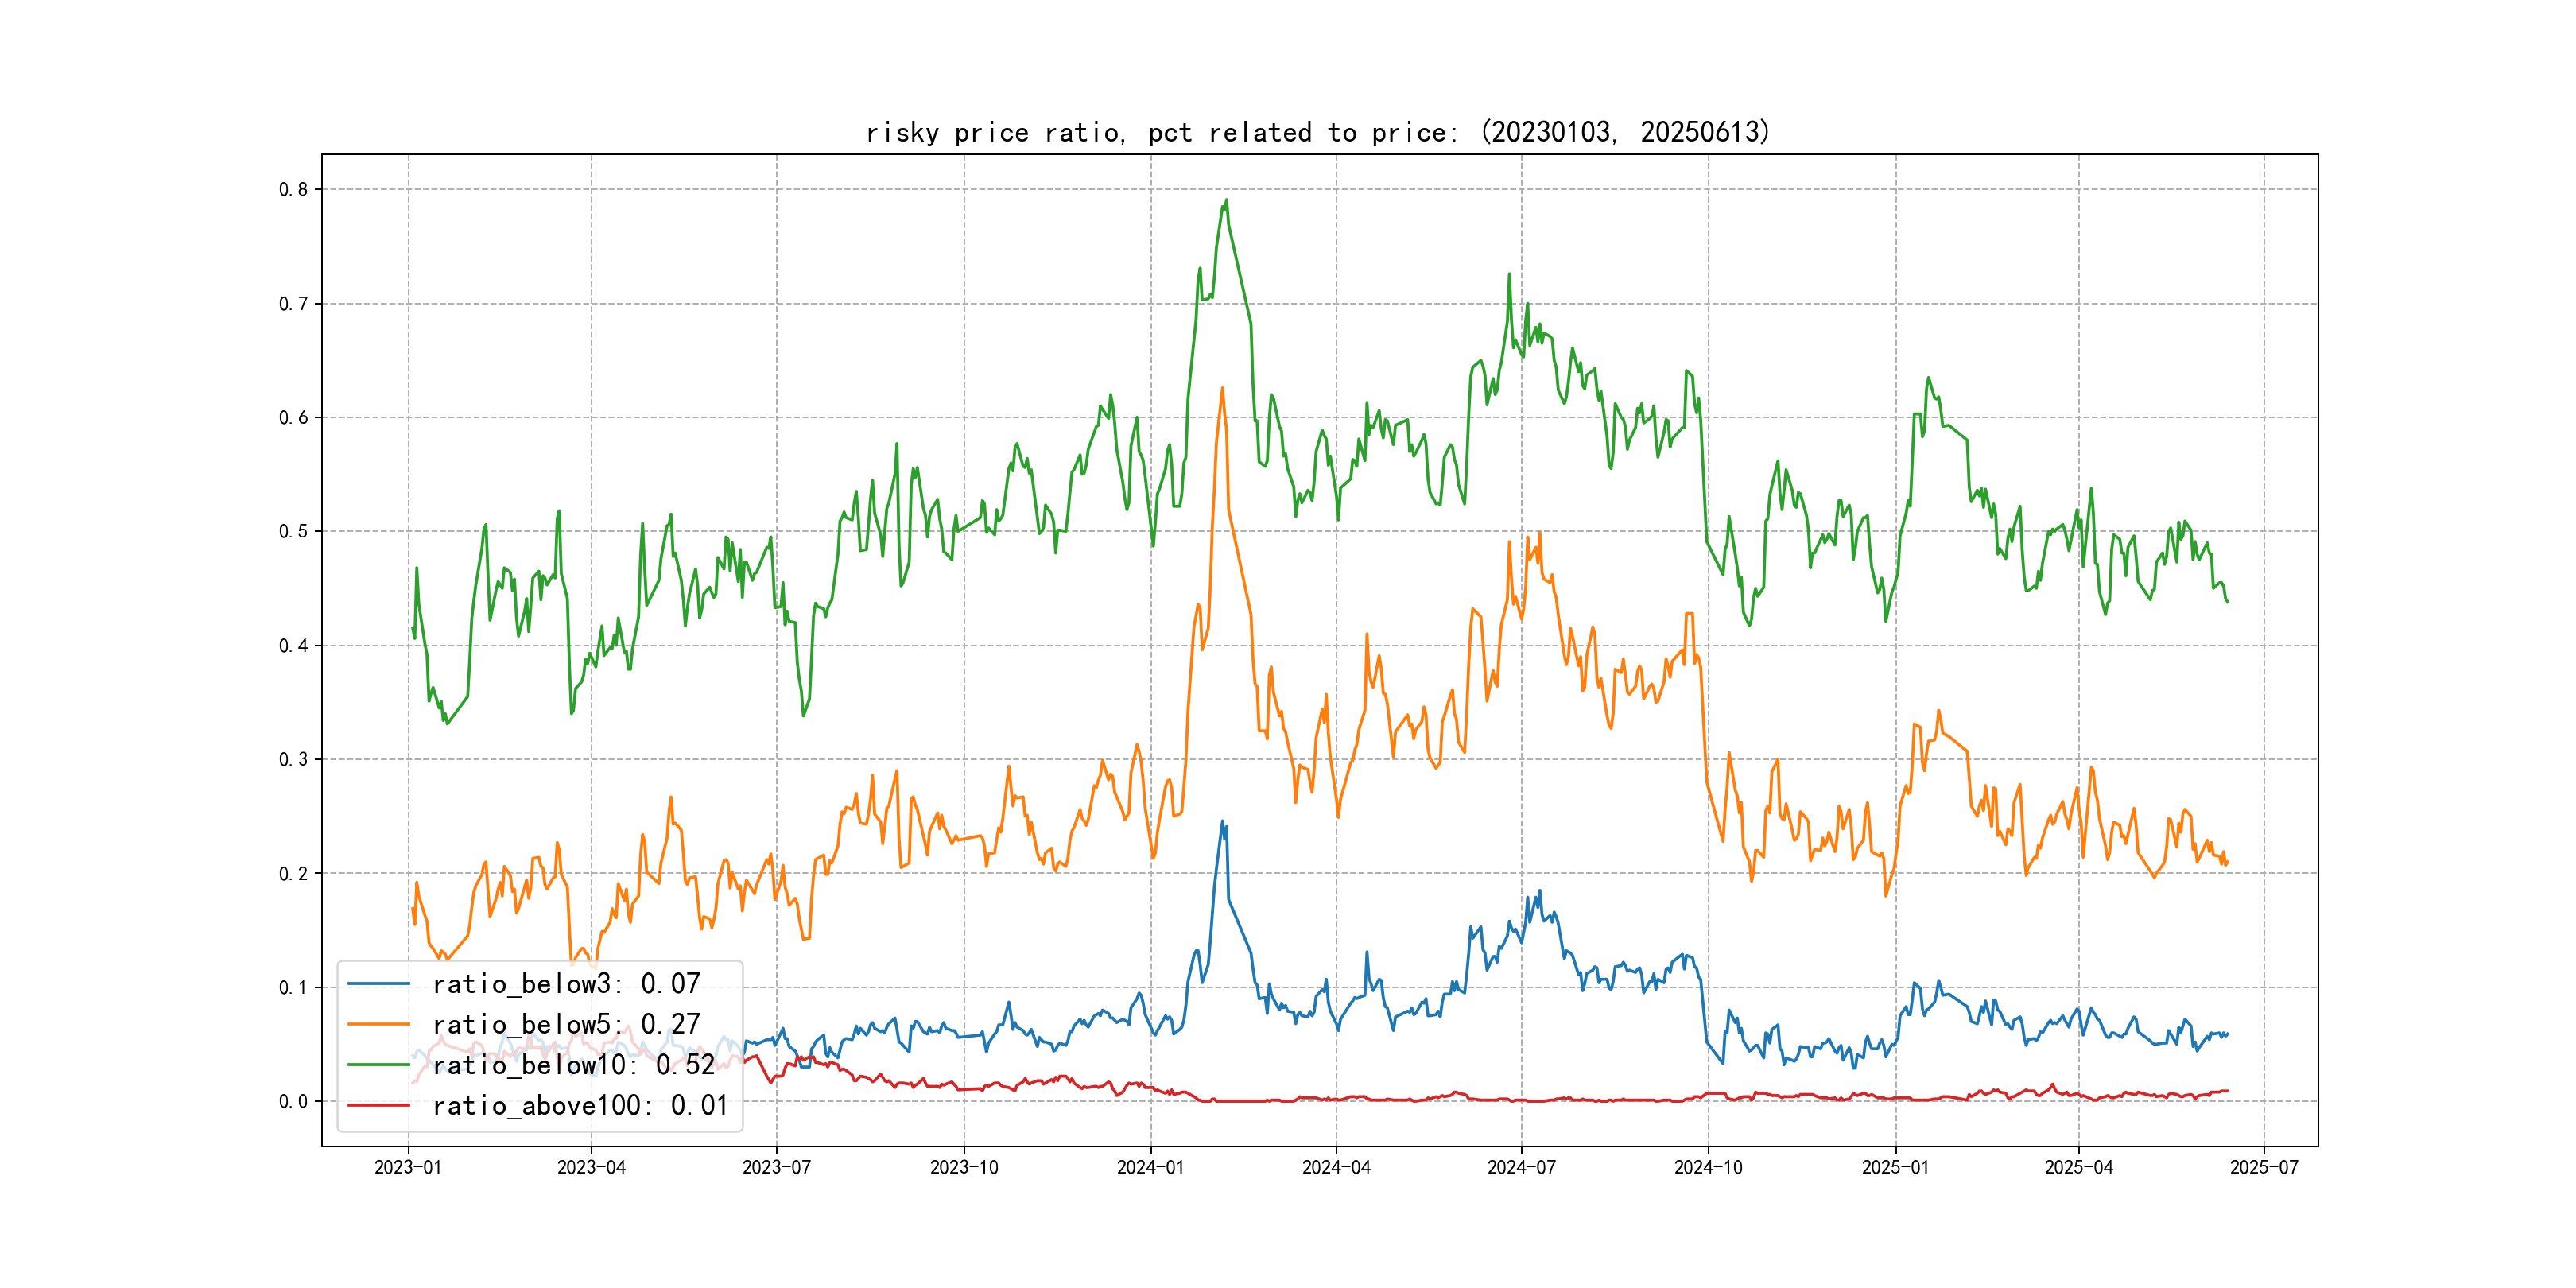Click the 0.0 y-axis tick label
The width and height of the screenshot is (2576, 1288).
(x=293, y=1101)
